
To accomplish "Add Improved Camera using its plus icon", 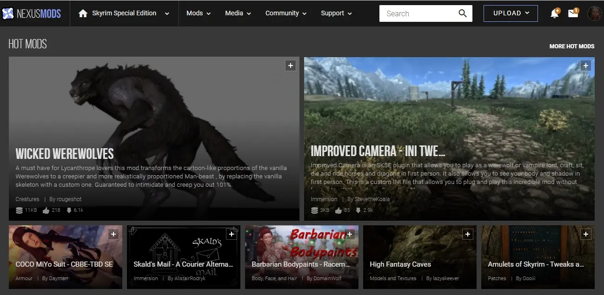I will click(585, 66).
